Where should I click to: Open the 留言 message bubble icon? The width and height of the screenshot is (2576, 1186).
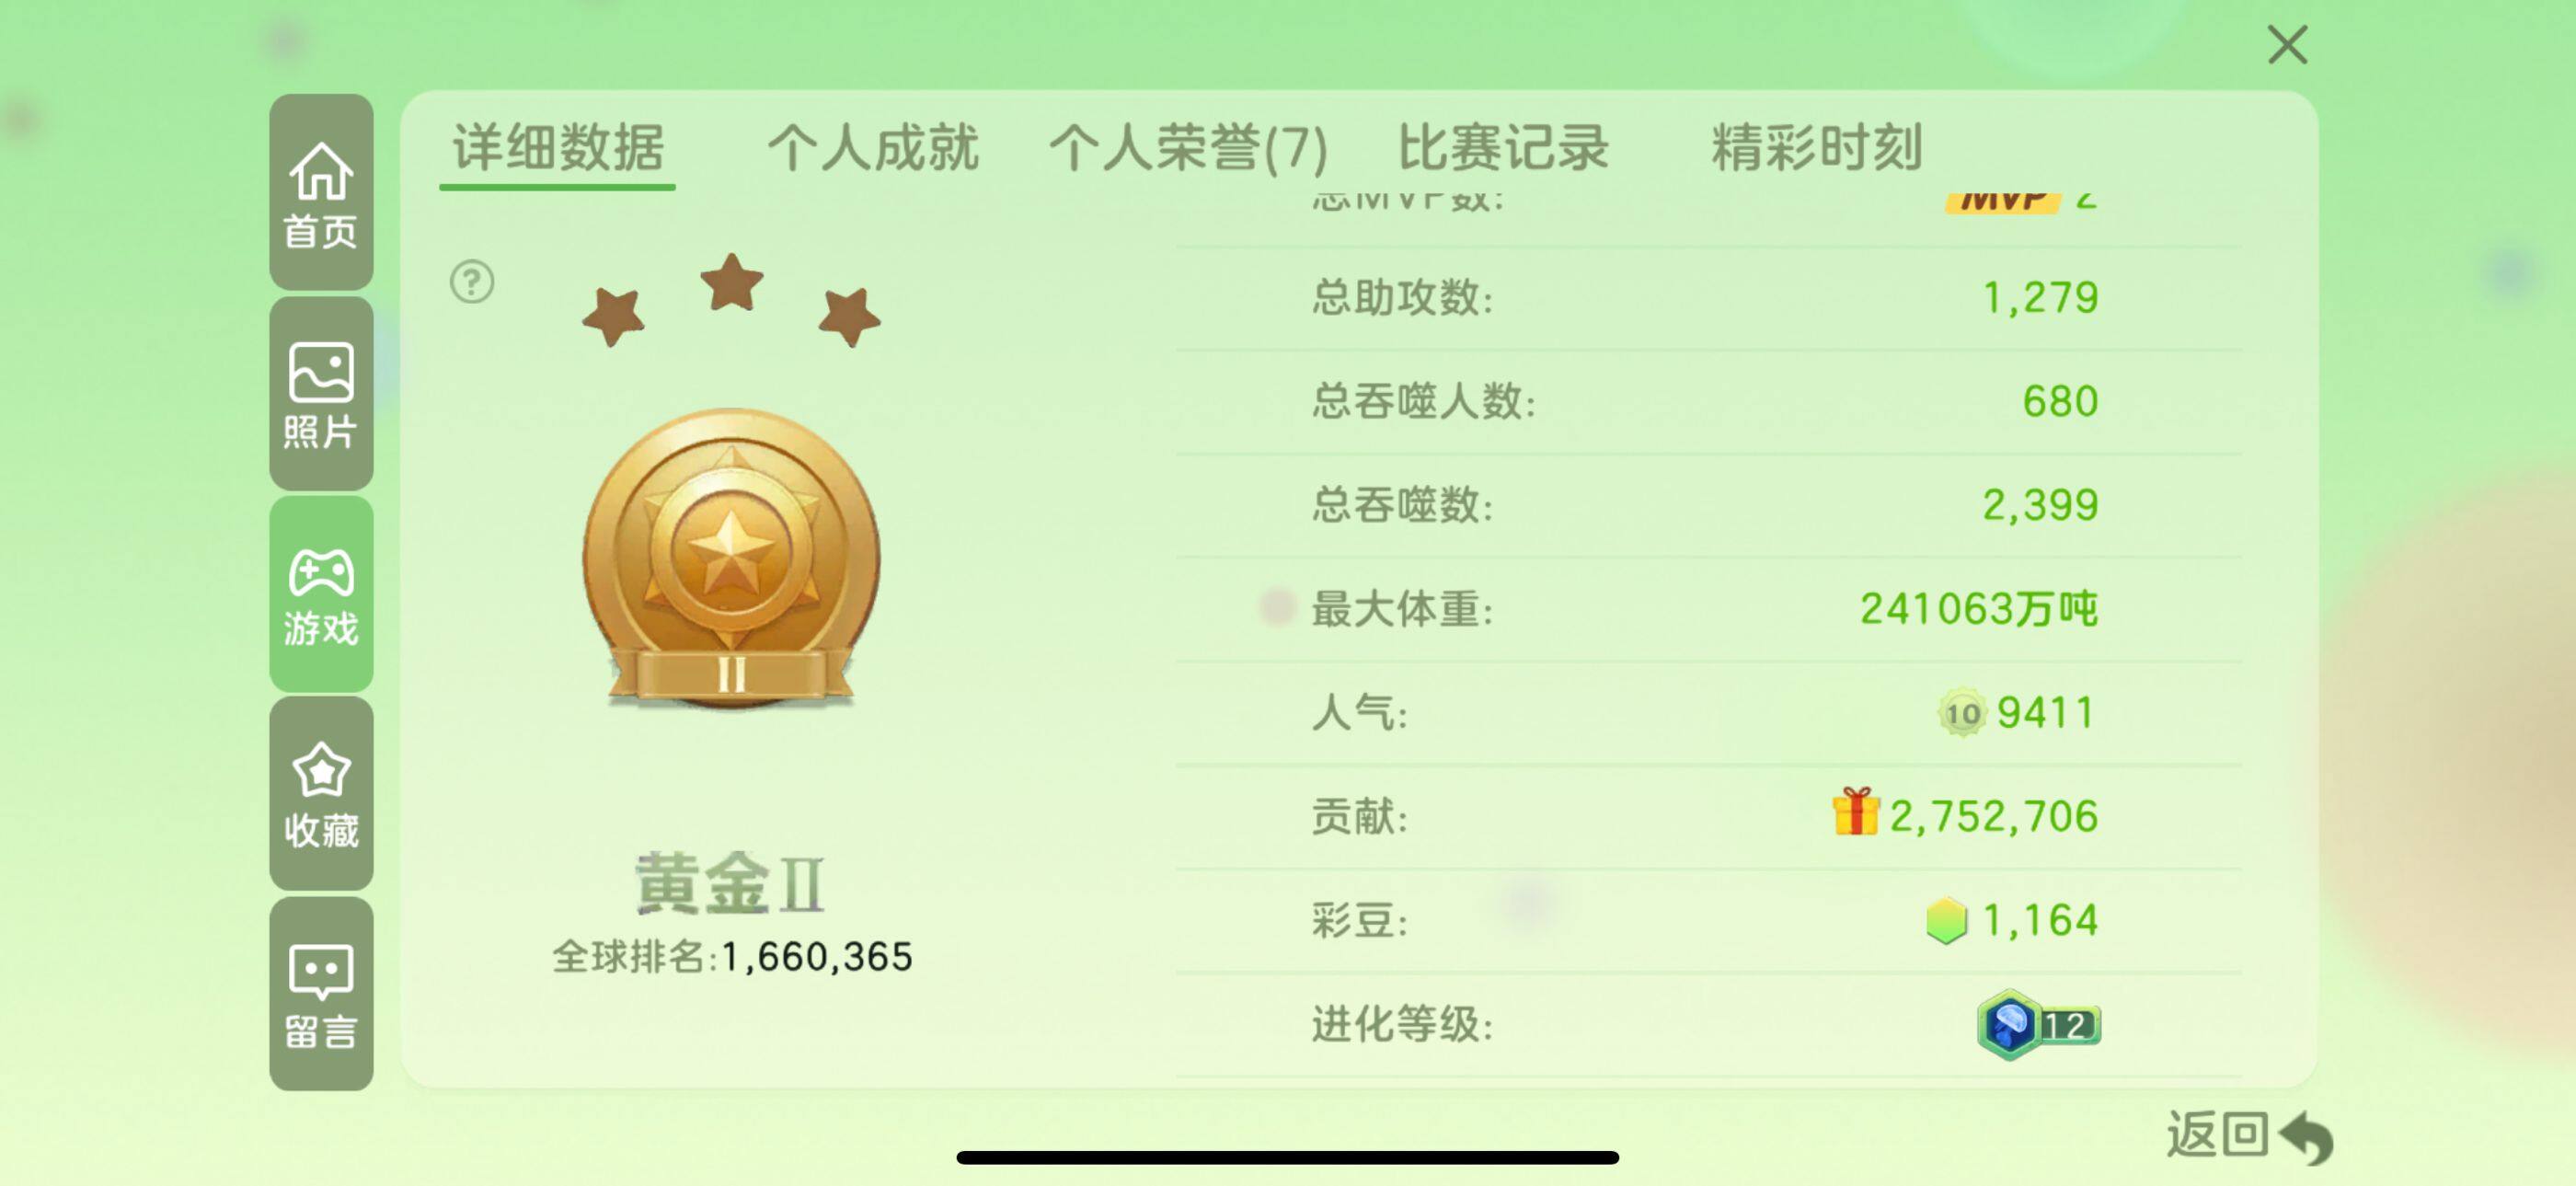(321, 994)
